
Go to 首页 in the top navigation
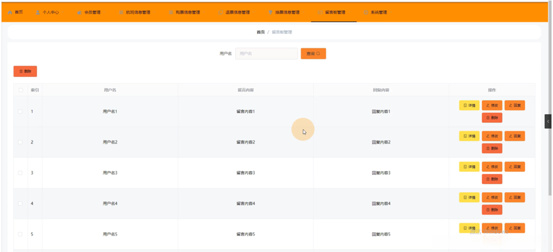pos(15,12)
